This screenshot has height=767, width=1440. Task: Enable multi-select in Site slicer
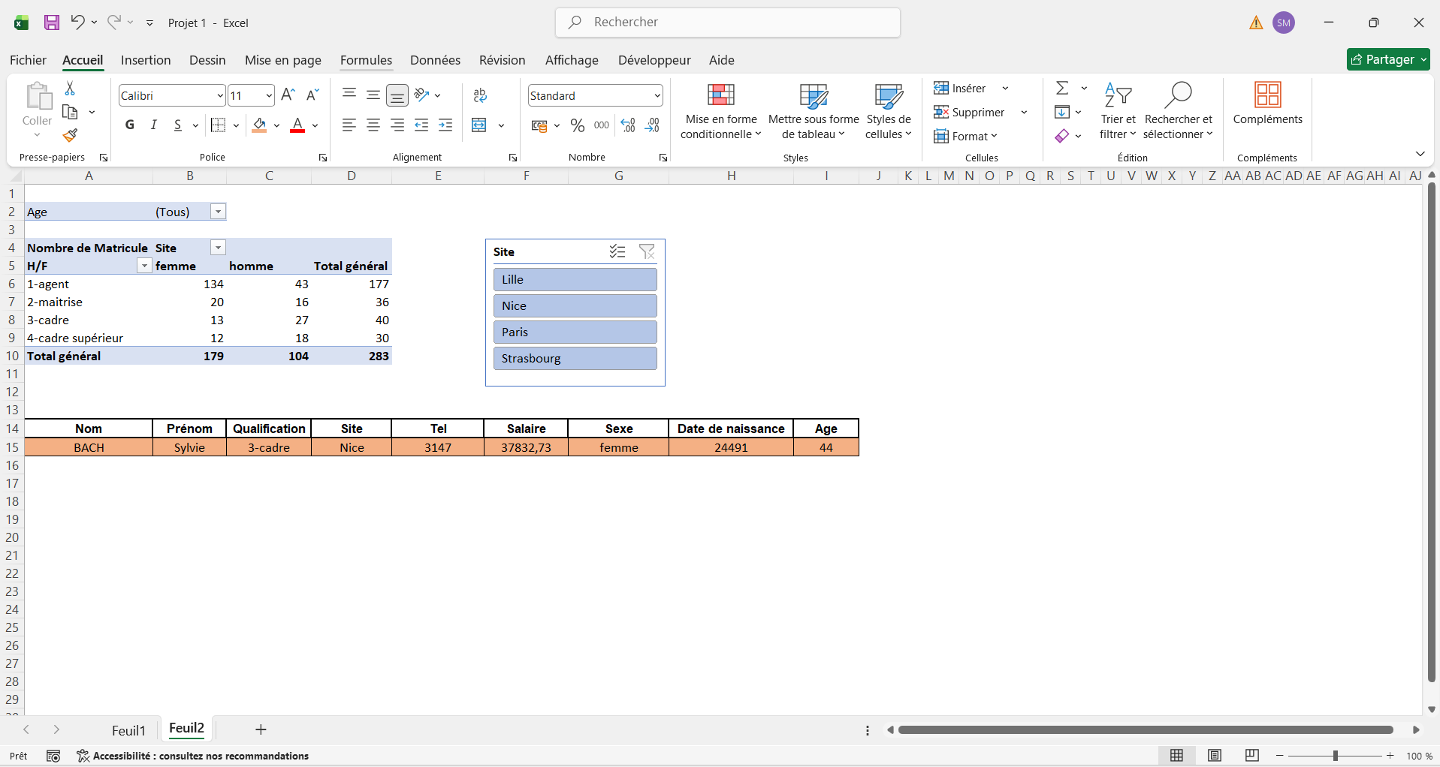tap(617, 251)
